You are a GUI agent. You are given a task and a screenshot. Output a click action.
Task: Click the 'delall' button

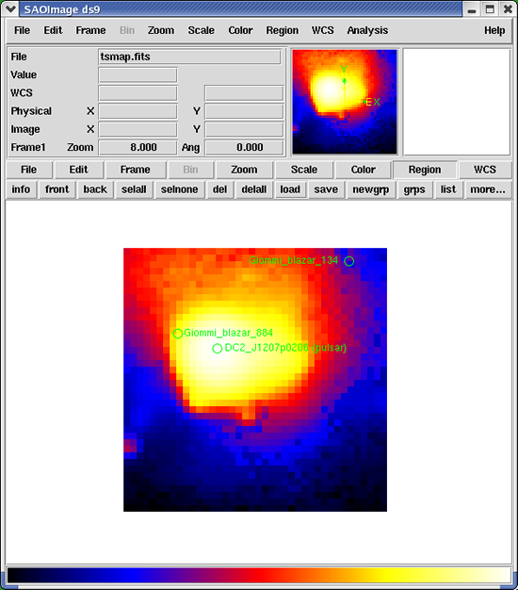(254, 189)
